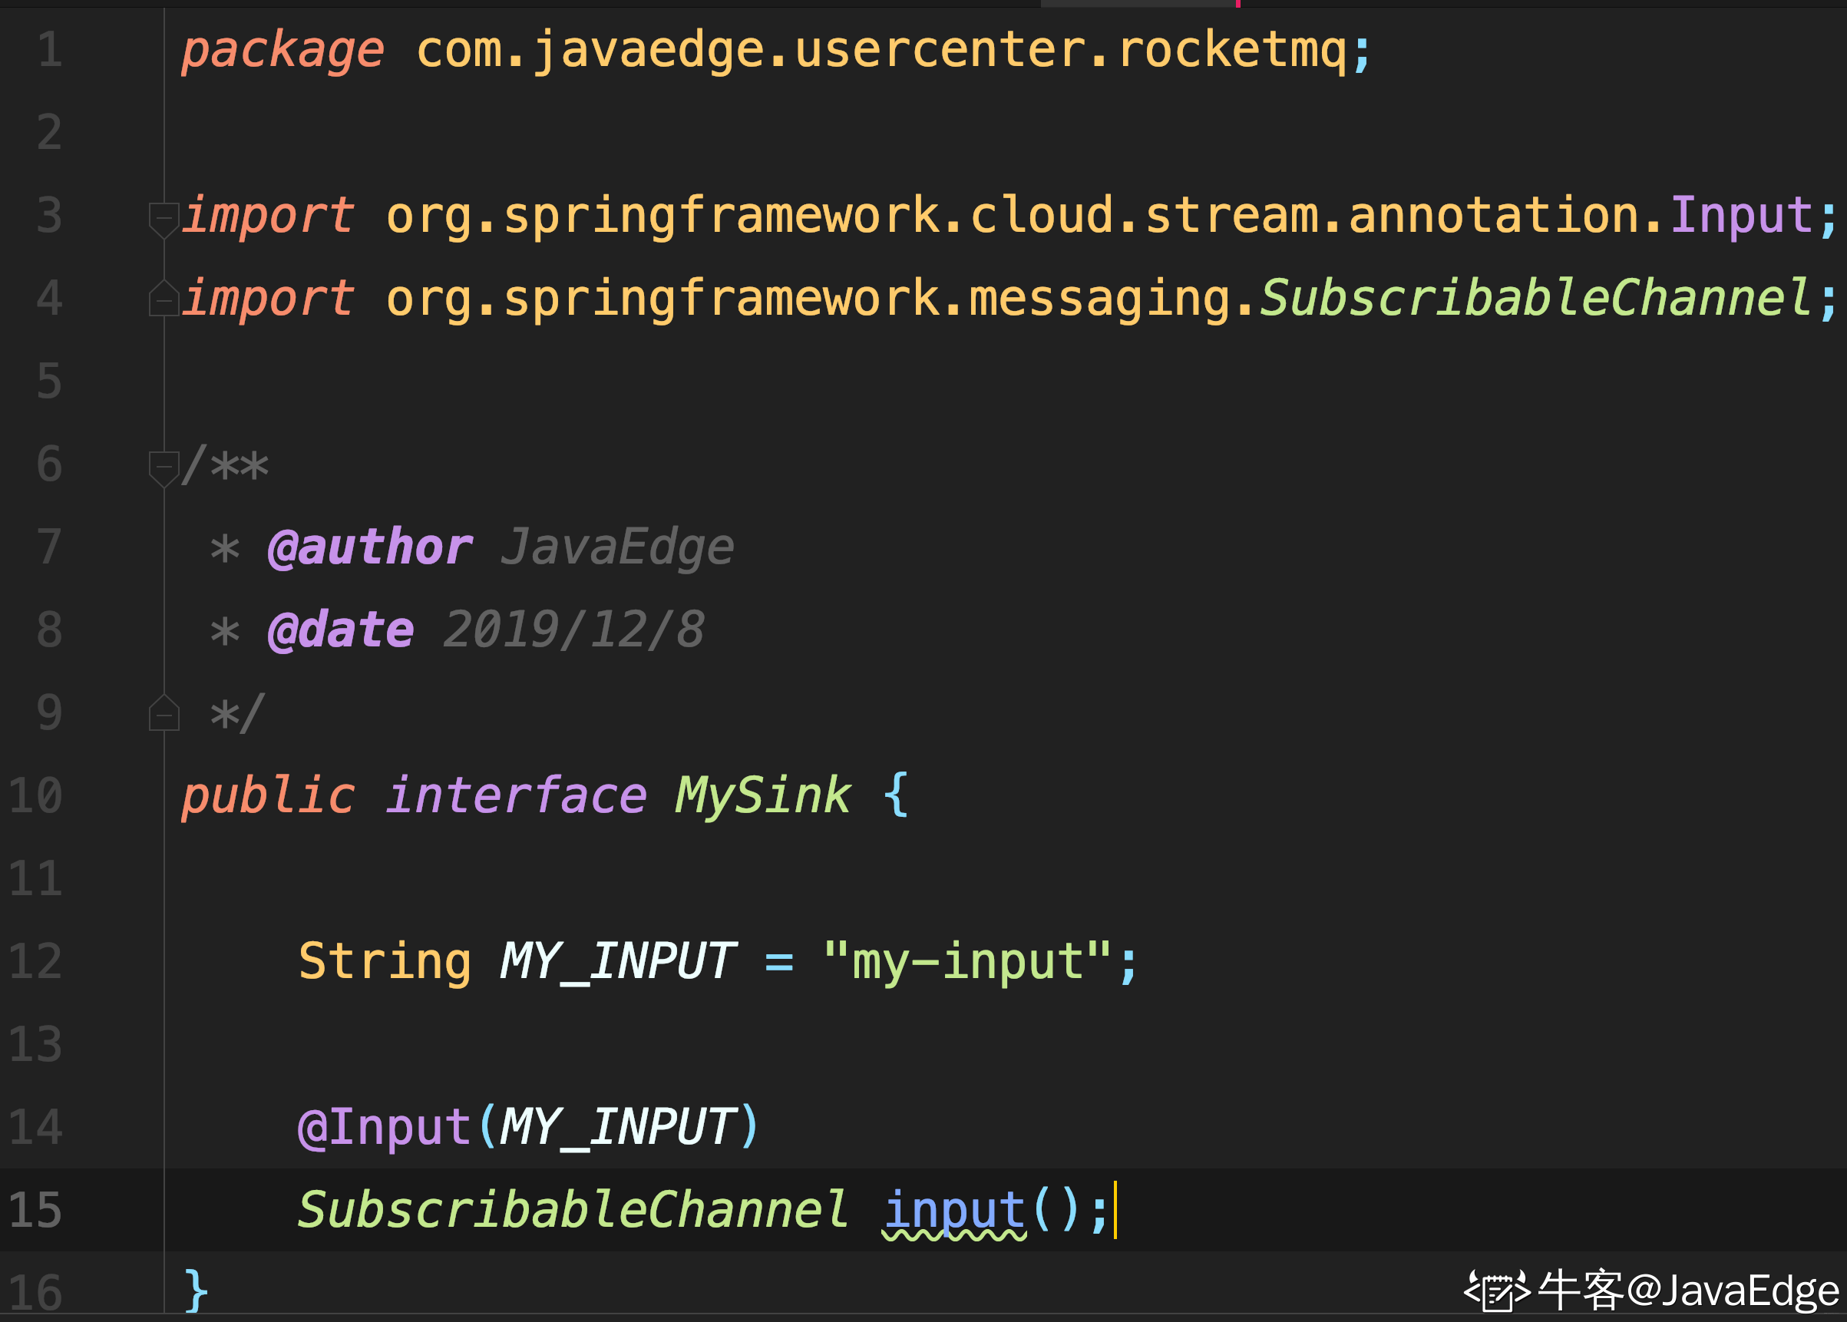Image resolution: width=1847 pixels, height=1322 pixels.
Task: Click the MySink interface name
Action: 762,796
